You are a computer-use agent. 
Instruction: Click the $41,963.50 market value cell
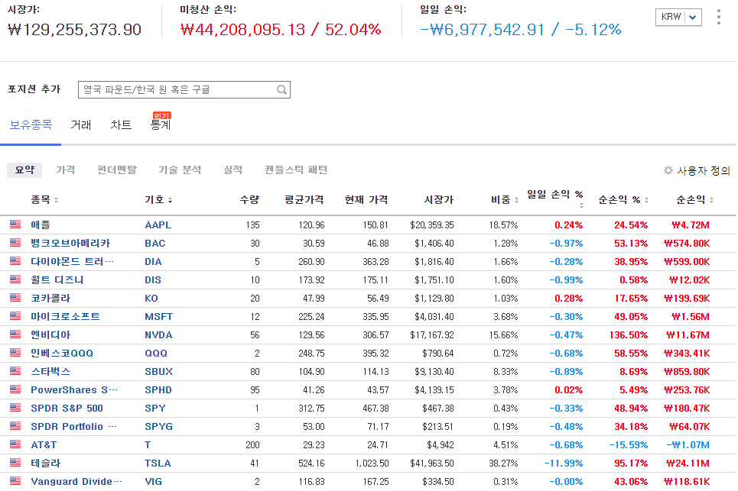pos(431,464)
